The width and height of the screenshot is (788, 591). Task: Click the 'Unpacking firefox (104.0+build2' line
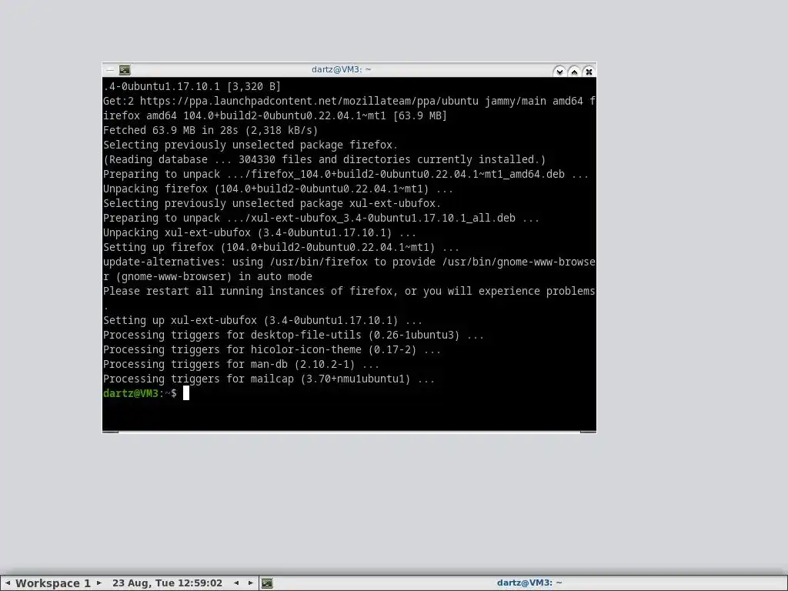click(x=278, y=189)
